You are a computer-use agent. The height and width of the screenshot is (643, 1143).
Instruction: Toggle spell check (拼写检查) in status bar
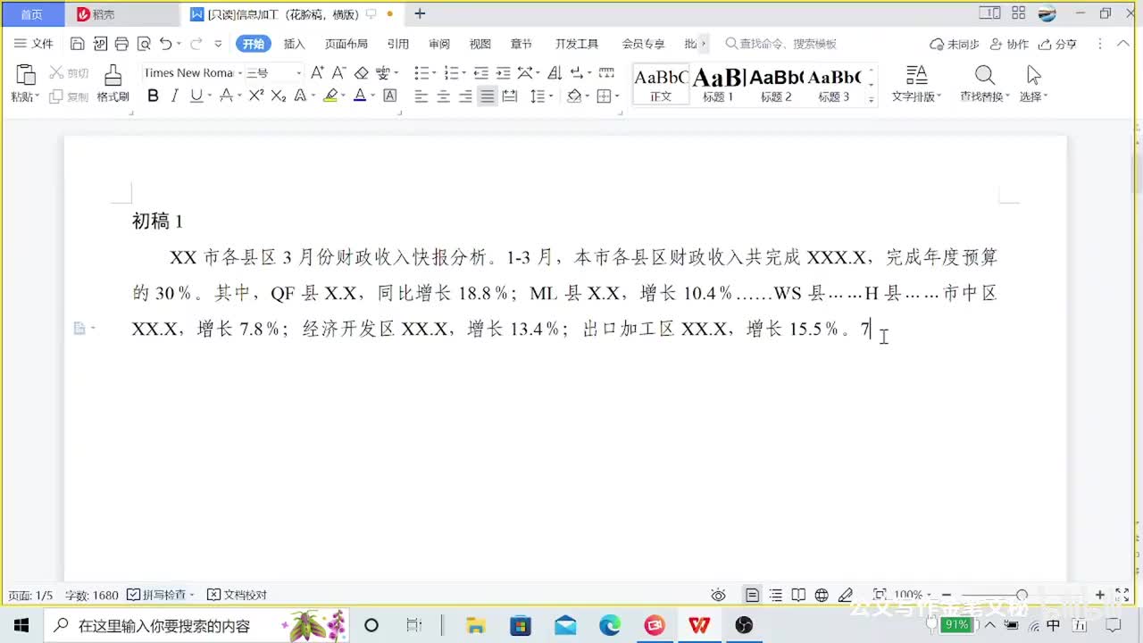[160, 595]
